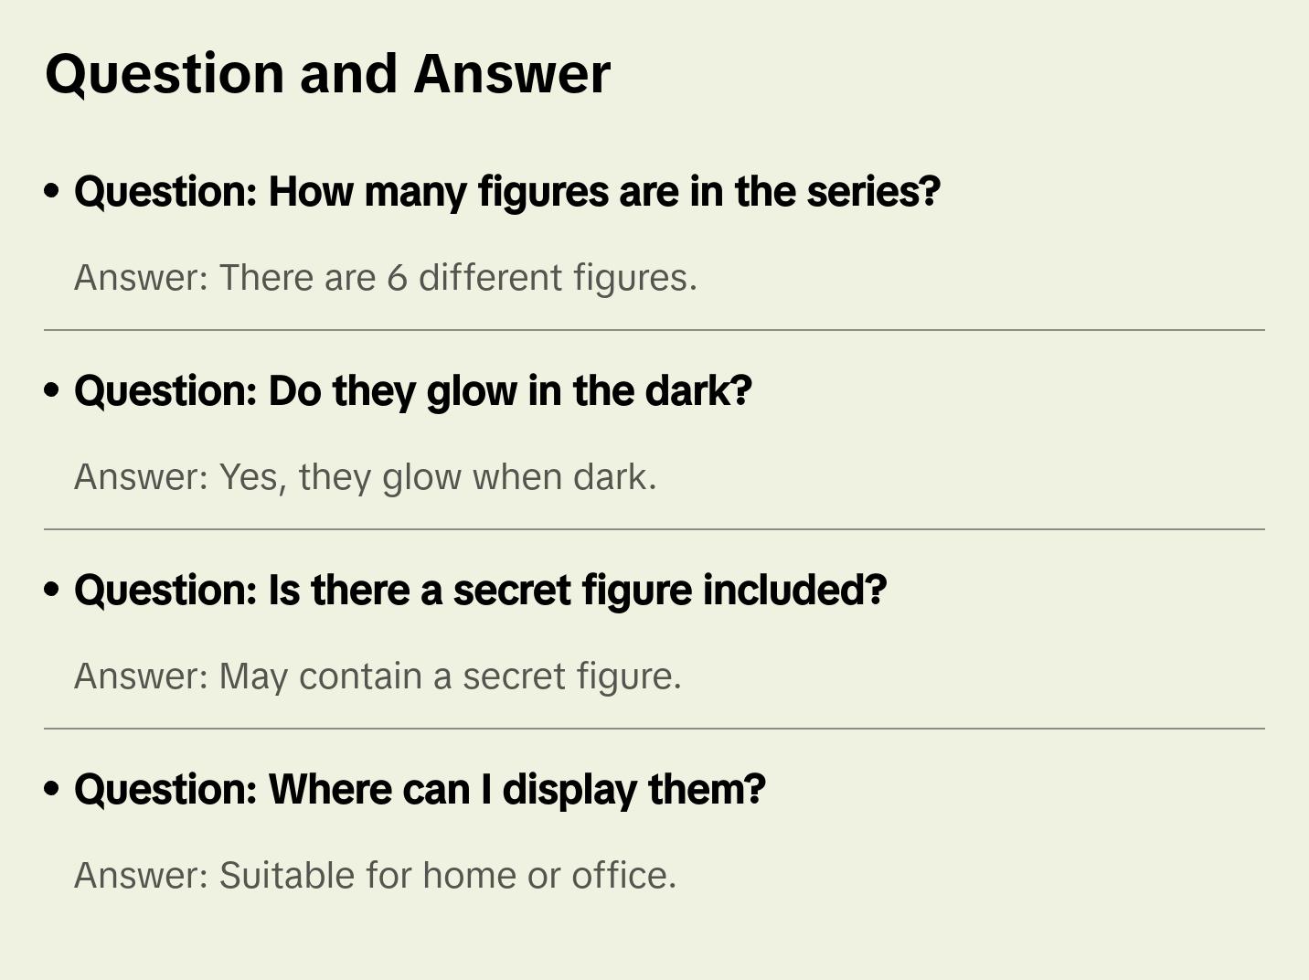Click the bullet before the secret figure question

52,591
